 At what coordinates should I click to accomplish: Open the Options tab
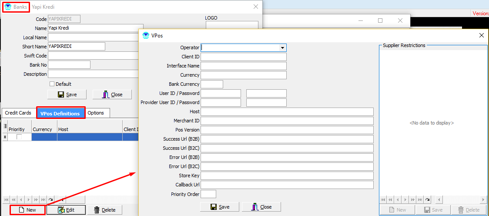(96, 113)
